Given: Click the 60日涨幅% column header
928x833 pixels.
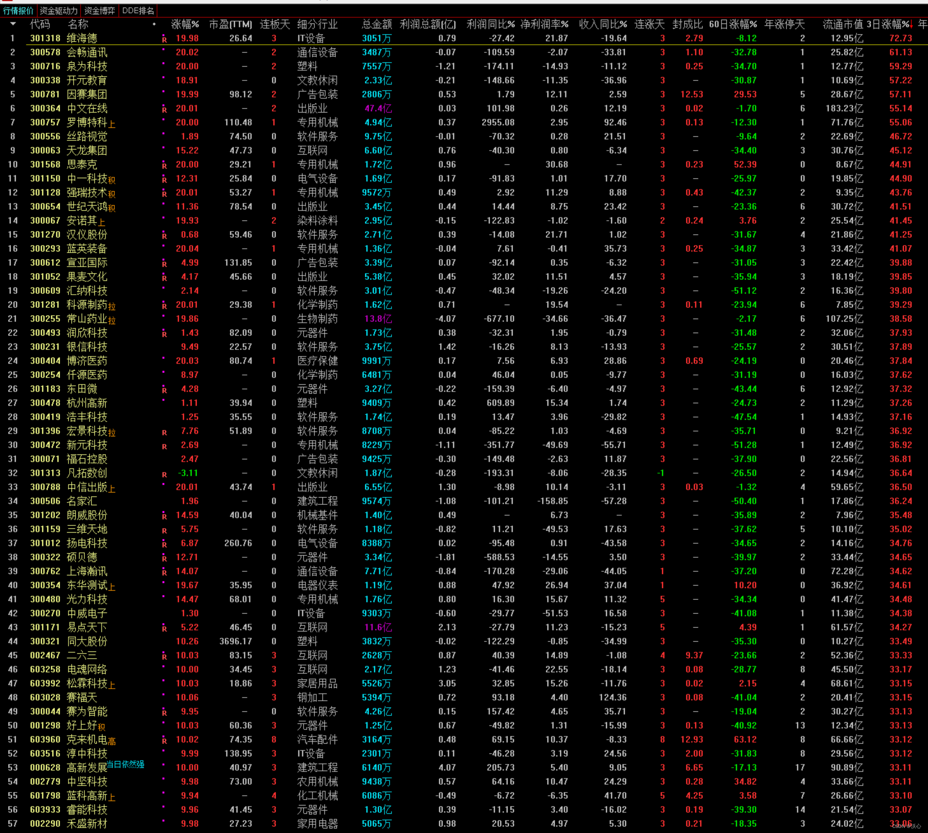Looking at the screenshot, I should (x=733, y=24).
